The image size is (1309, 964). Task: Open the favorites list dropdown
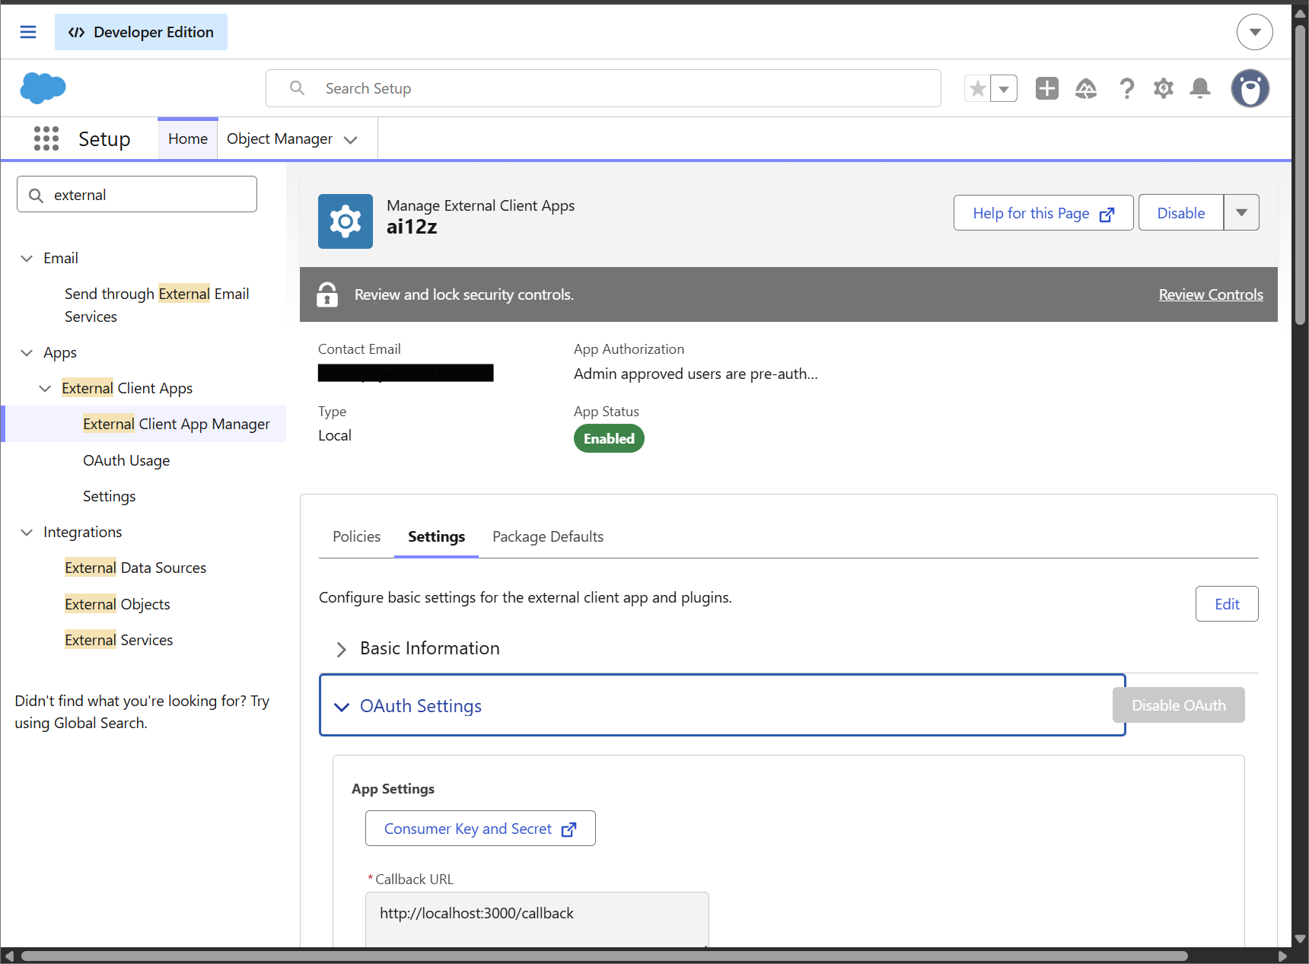coord(1004,88)
